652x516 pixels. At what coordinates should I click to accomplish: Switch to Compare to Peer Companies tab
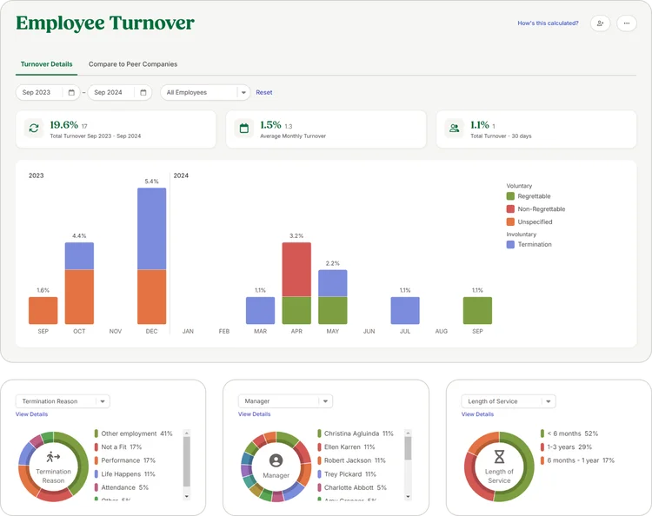133,64
